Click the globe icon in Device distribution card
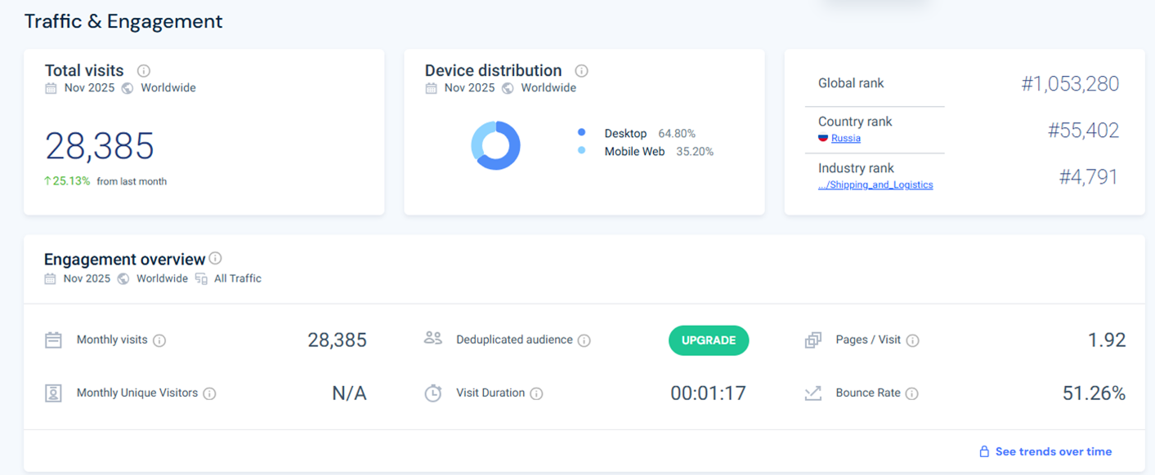The width and height of the screenshot is (1155, 475). pyautogui.click(x=508, y=88)
